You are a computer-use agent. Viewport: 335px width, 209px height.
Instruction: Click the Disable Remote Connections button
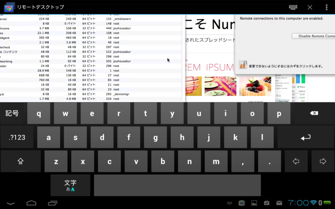[313, 36]
